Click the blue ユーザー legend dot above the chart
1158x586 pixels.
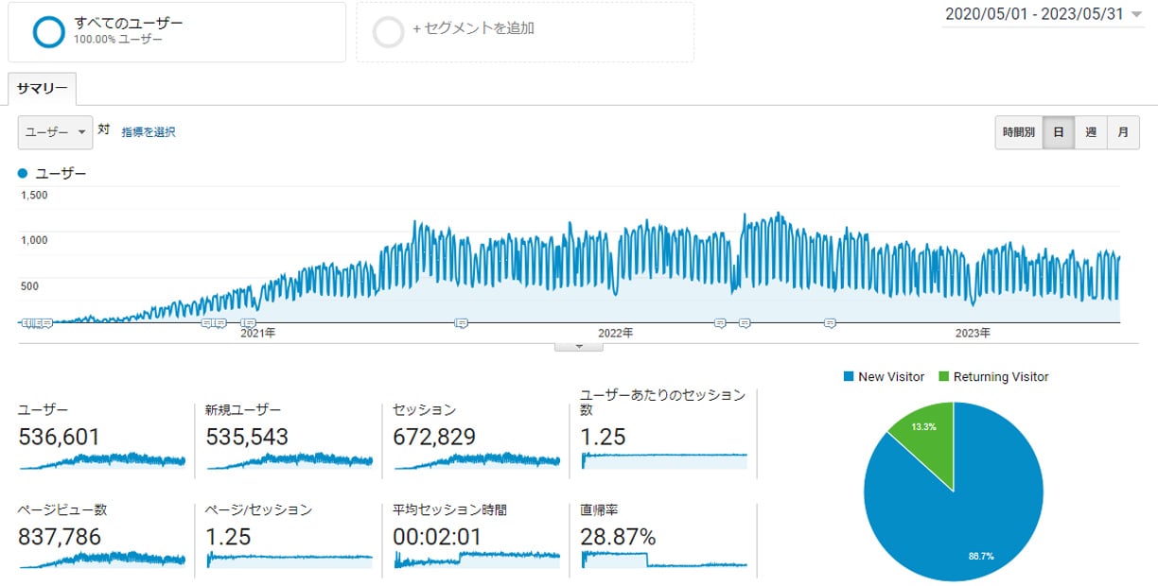pos(22,173)
